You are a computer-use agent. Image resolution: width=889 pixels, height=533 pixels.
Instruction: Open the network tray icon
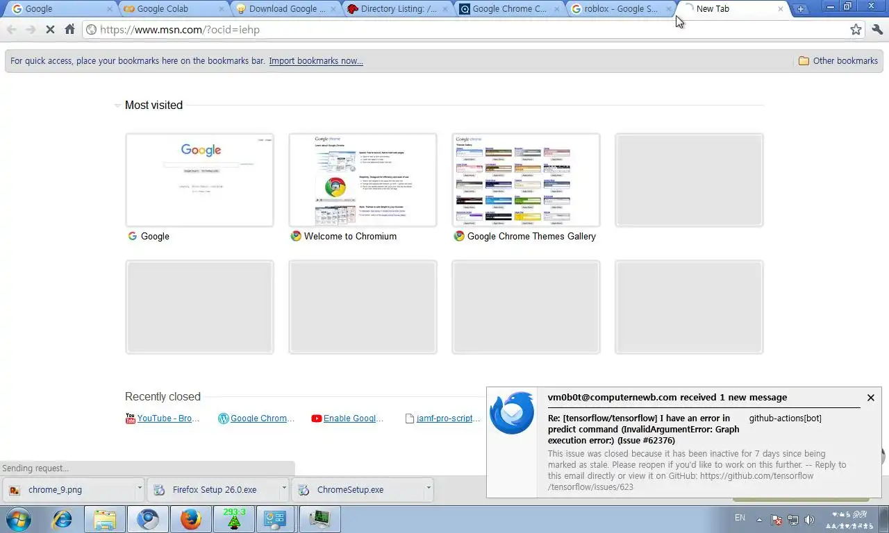(793, 519)
